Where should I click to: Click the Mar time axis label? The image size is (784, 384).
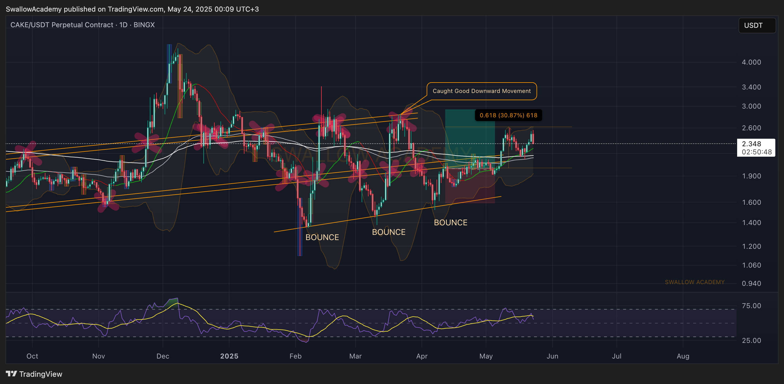point(356,356)
